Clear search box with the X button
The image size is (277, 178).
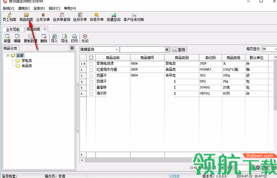[167, 50]
